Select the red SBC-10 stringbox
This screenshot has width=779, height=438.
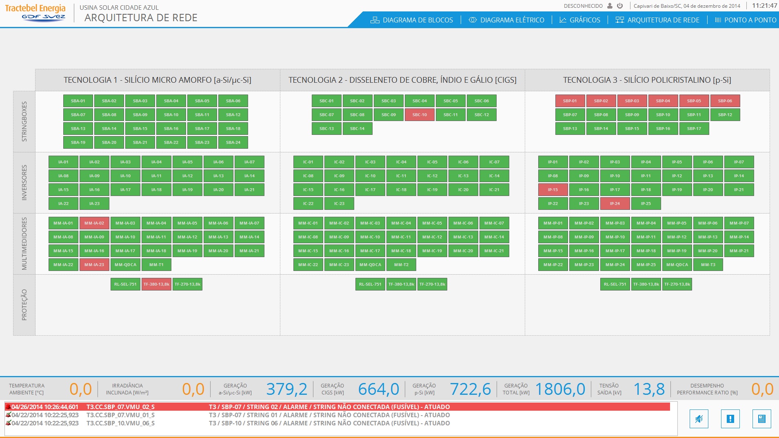pos(419,115)
